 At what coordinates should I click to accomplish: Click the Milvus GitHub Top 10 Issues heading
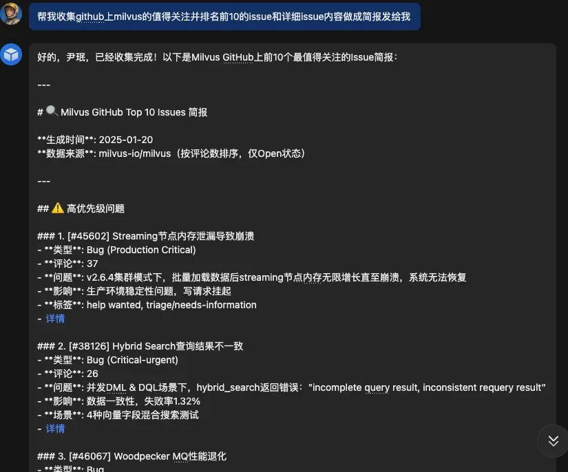124,111
